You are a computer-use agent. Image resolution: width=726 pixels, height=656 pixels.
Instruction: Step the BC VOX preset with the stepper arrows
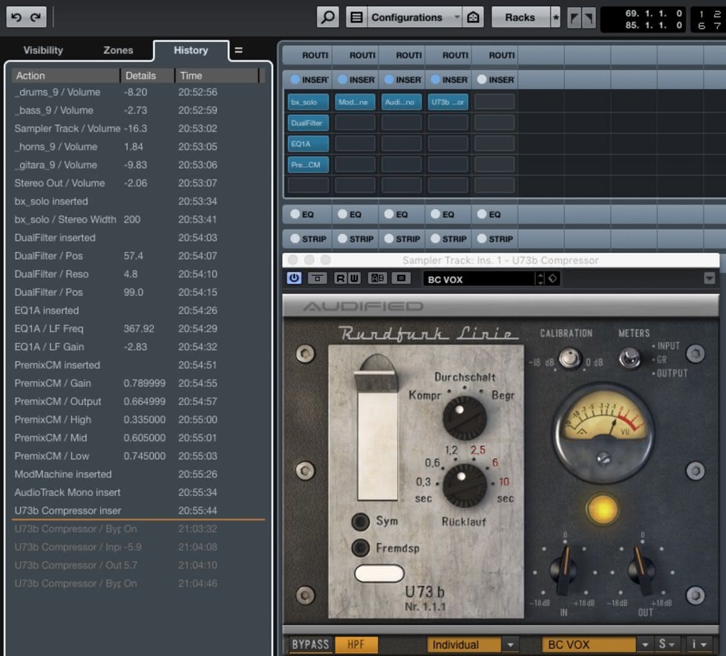(540, 278)
